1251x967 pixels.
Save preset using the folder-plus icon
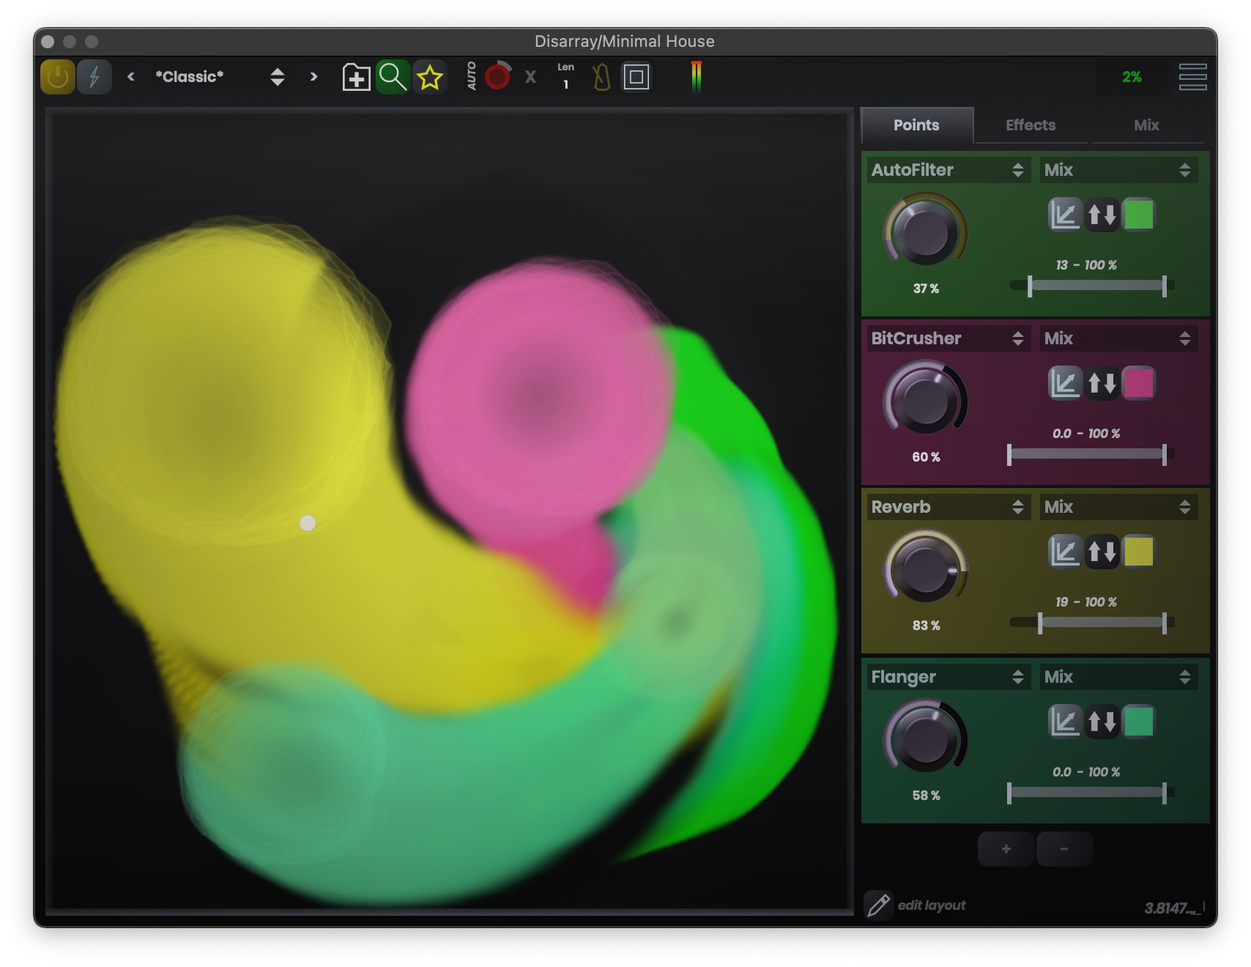357,76
